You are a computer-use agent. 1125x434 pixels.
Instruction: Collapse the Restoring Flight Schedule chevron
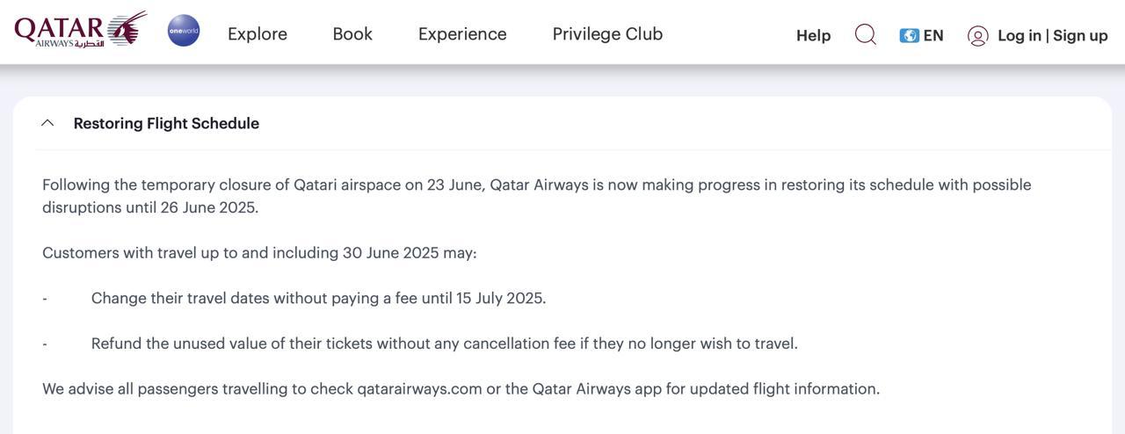[x=47, y=123]
